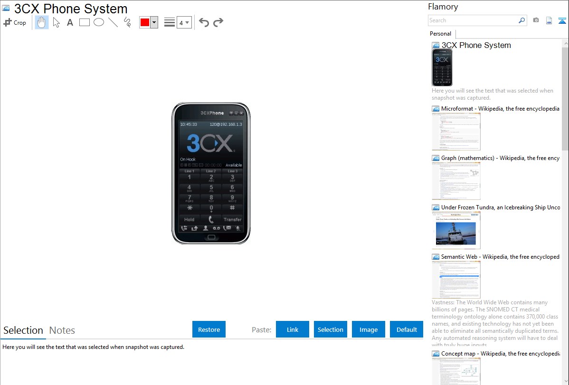This screenshot has height=385, width=569.
Task: Click the red color swatch
Action: (x=145, y=22)
